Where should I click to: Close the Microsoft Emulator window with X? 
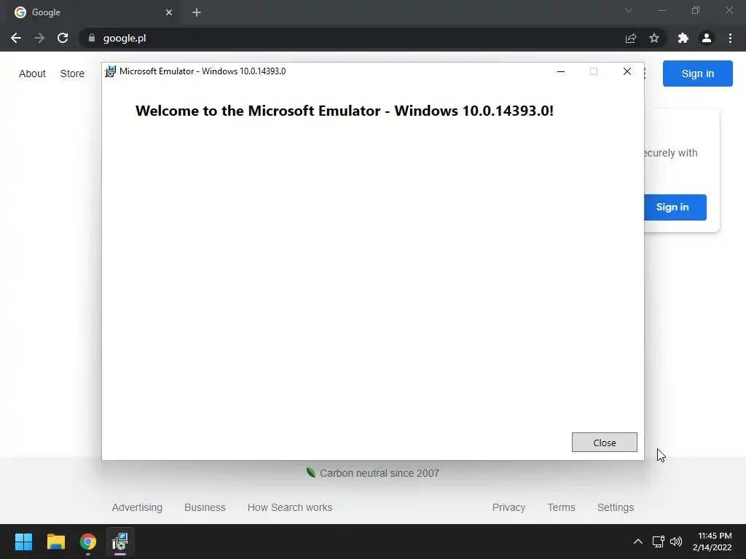click(627, 71)
